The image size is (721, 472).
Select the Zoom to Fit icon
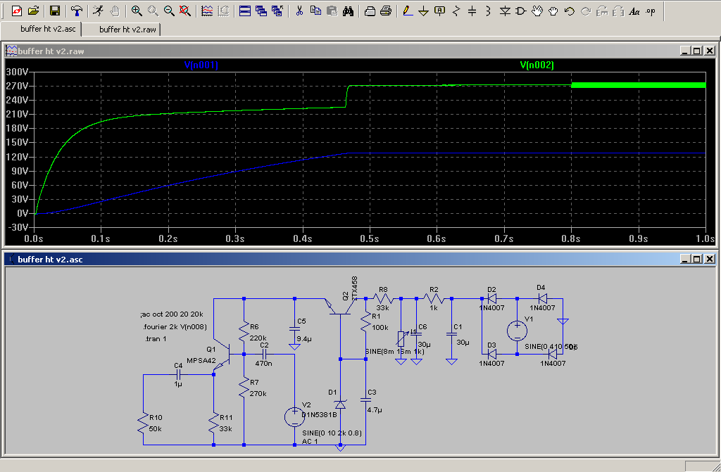[x=184, y=11]
